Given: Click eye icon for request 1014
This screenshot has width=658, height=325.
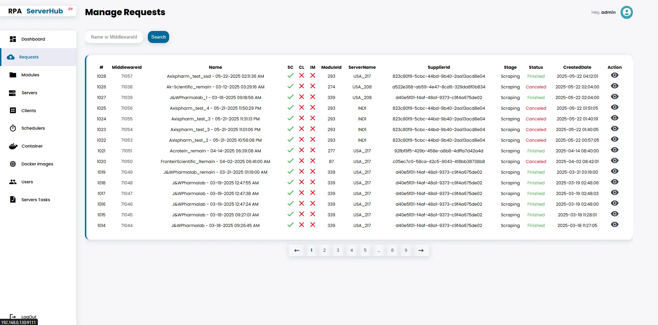Looking at the screenshot, I should [x=614, y=225].
